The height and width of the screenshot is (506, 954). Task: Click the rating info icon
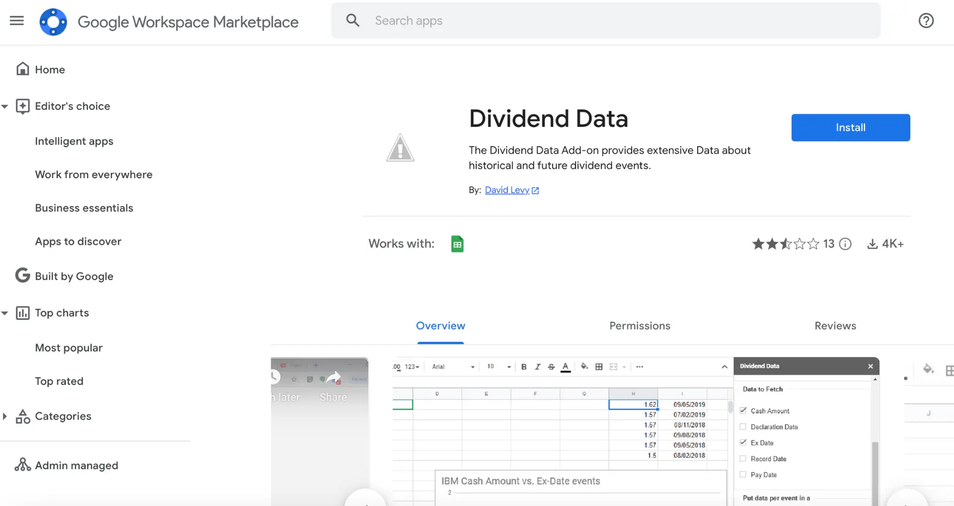[845, 244]
